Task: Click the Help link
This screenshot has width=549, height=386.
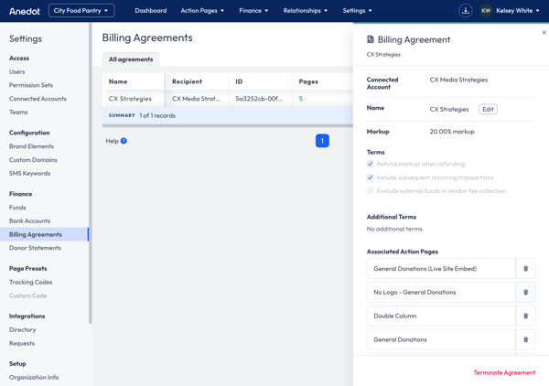Action: (x=112, y=141)
